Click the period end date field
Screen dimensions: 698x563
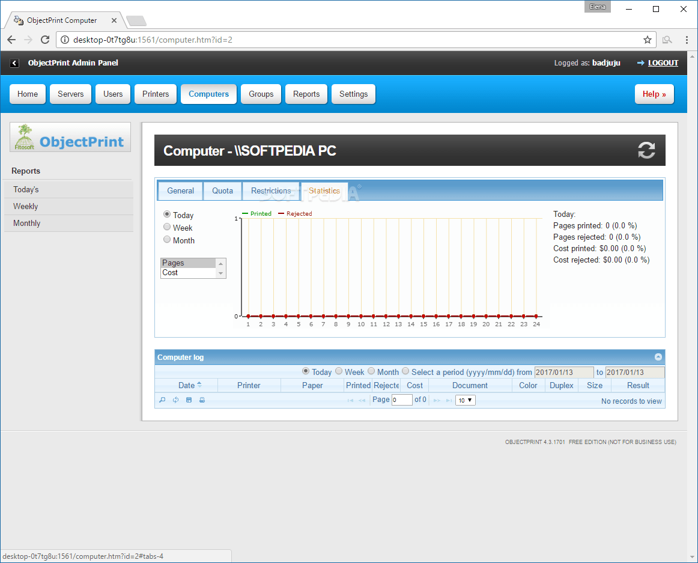coord(635,372)
